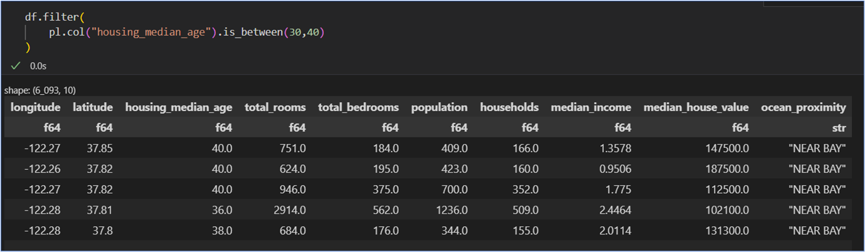Click the total_rooms column header
865x252 pixels.
pyautogui.click(x=275, y=107)
